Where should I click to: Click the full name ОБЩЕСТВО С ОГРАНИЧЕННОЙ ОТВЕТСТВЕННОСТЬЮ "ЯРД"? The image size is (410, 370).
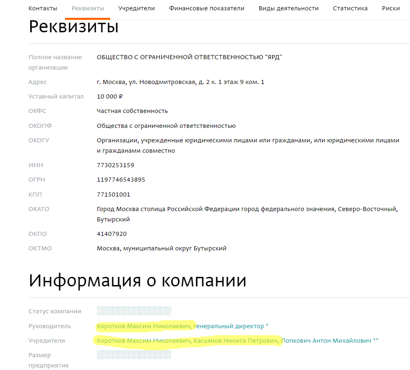click(189, 57)
